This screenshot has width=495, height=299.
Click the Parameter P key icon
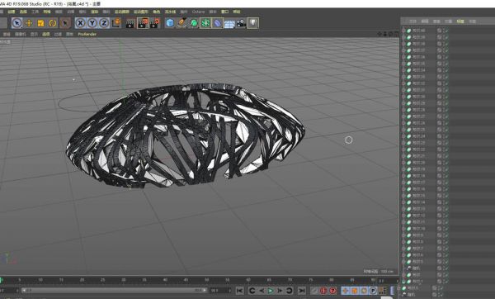tap(373, 291)
